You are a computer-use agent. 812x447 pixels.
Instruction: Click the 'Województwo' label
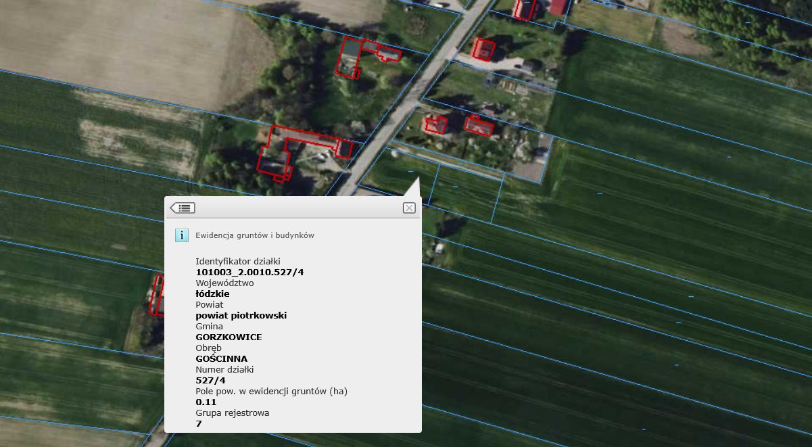click(224, 283)
